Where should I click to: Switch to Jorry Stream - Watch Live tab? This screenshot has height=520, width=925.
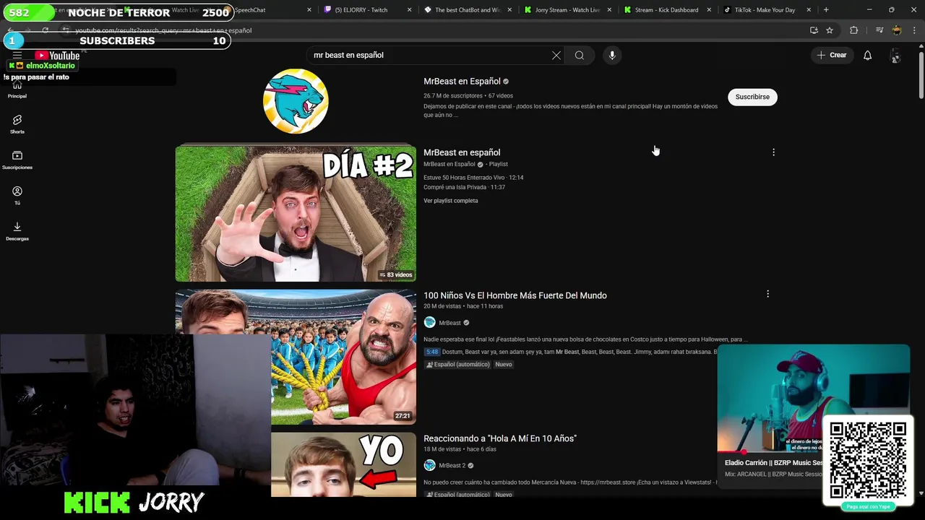click(x=567, y=10)
